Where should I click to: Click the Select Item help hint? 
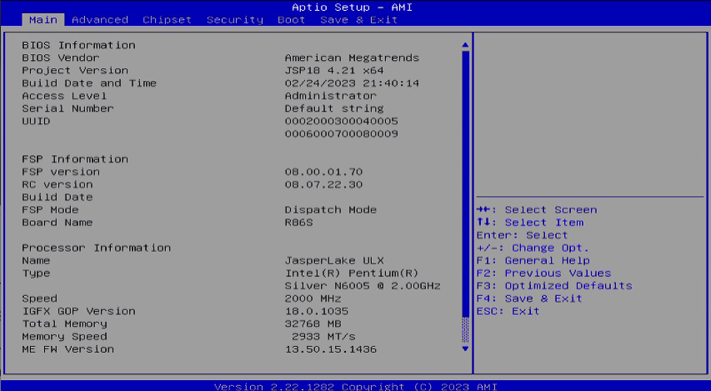(x=530, y=223)
